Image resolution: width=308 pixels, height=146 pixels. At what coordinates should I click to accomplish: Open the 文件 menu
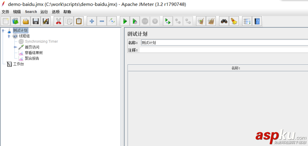tap(5, 12)
